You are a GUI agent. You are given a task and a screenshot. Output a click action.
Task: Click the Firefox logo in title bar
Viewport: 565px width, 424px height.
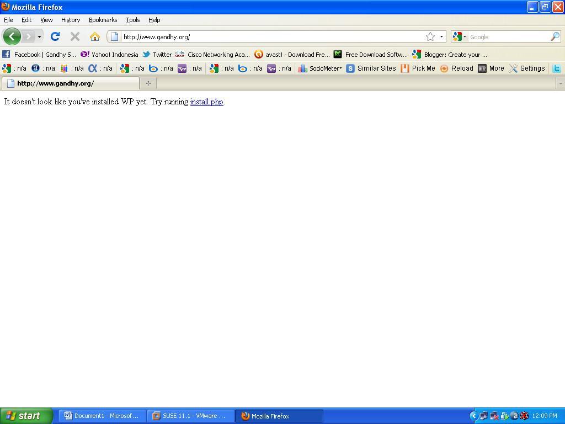click(x=6, y=7)
